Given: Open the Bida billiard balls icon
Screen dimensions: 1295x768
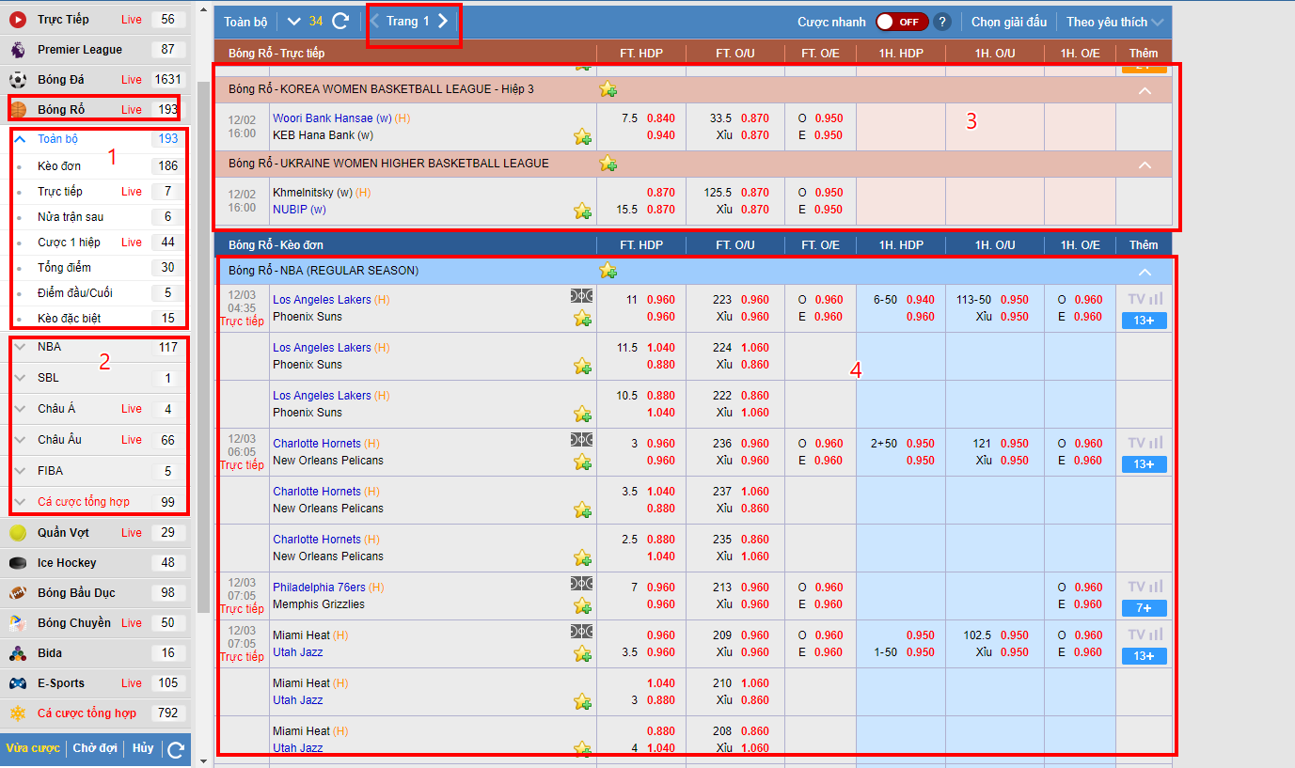Looking at the screenshot, I should [x=18, y=652].
